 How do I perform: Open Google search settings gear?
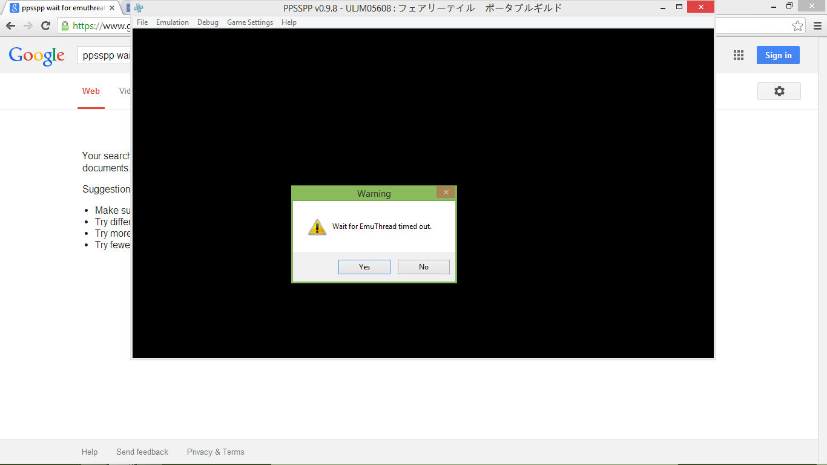tap(779, 91)
